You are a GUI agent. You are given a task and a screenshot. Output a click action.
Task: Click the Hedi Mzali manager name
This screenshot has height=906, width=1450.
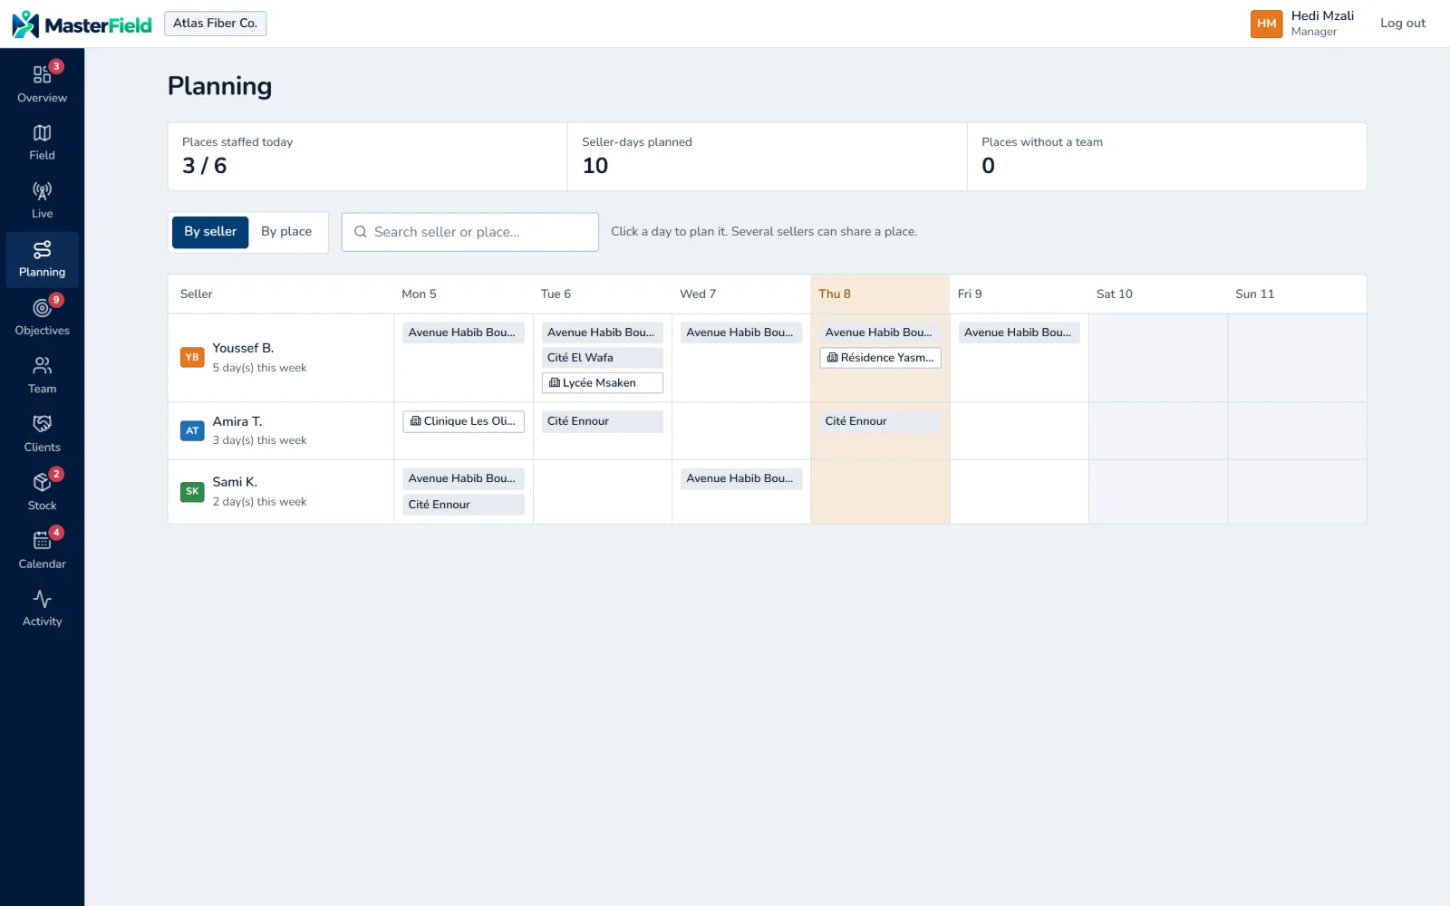[1322, 15]
